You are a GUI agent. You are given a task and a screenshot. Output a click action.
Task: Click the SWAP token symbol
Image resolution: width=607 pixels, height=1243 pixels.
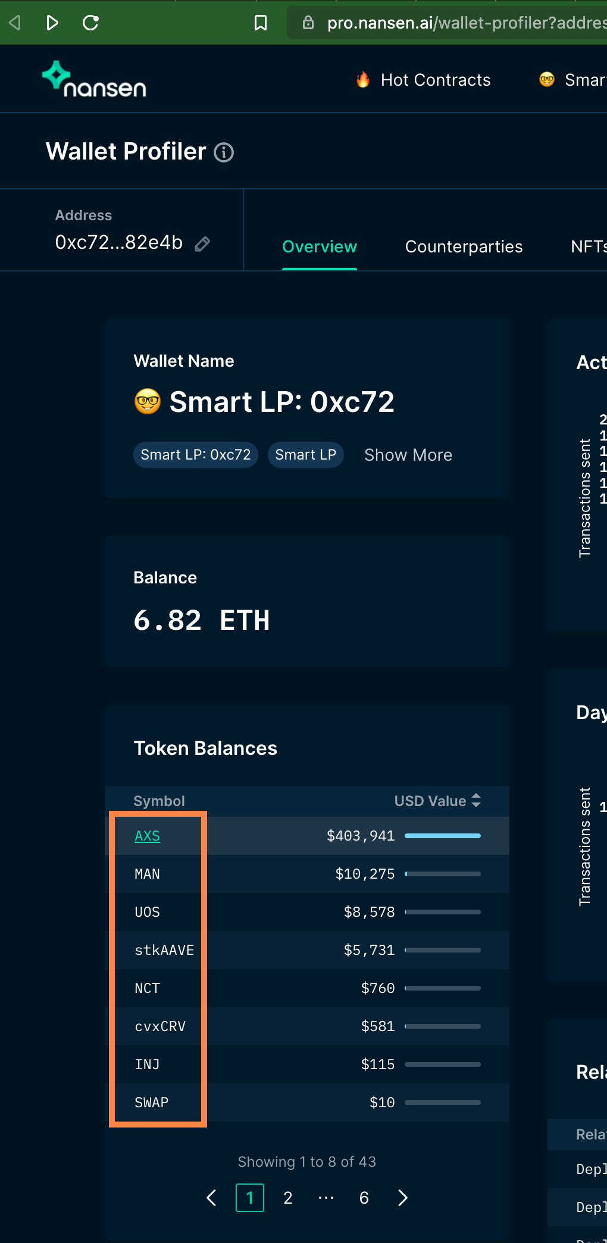point(151,1103)
